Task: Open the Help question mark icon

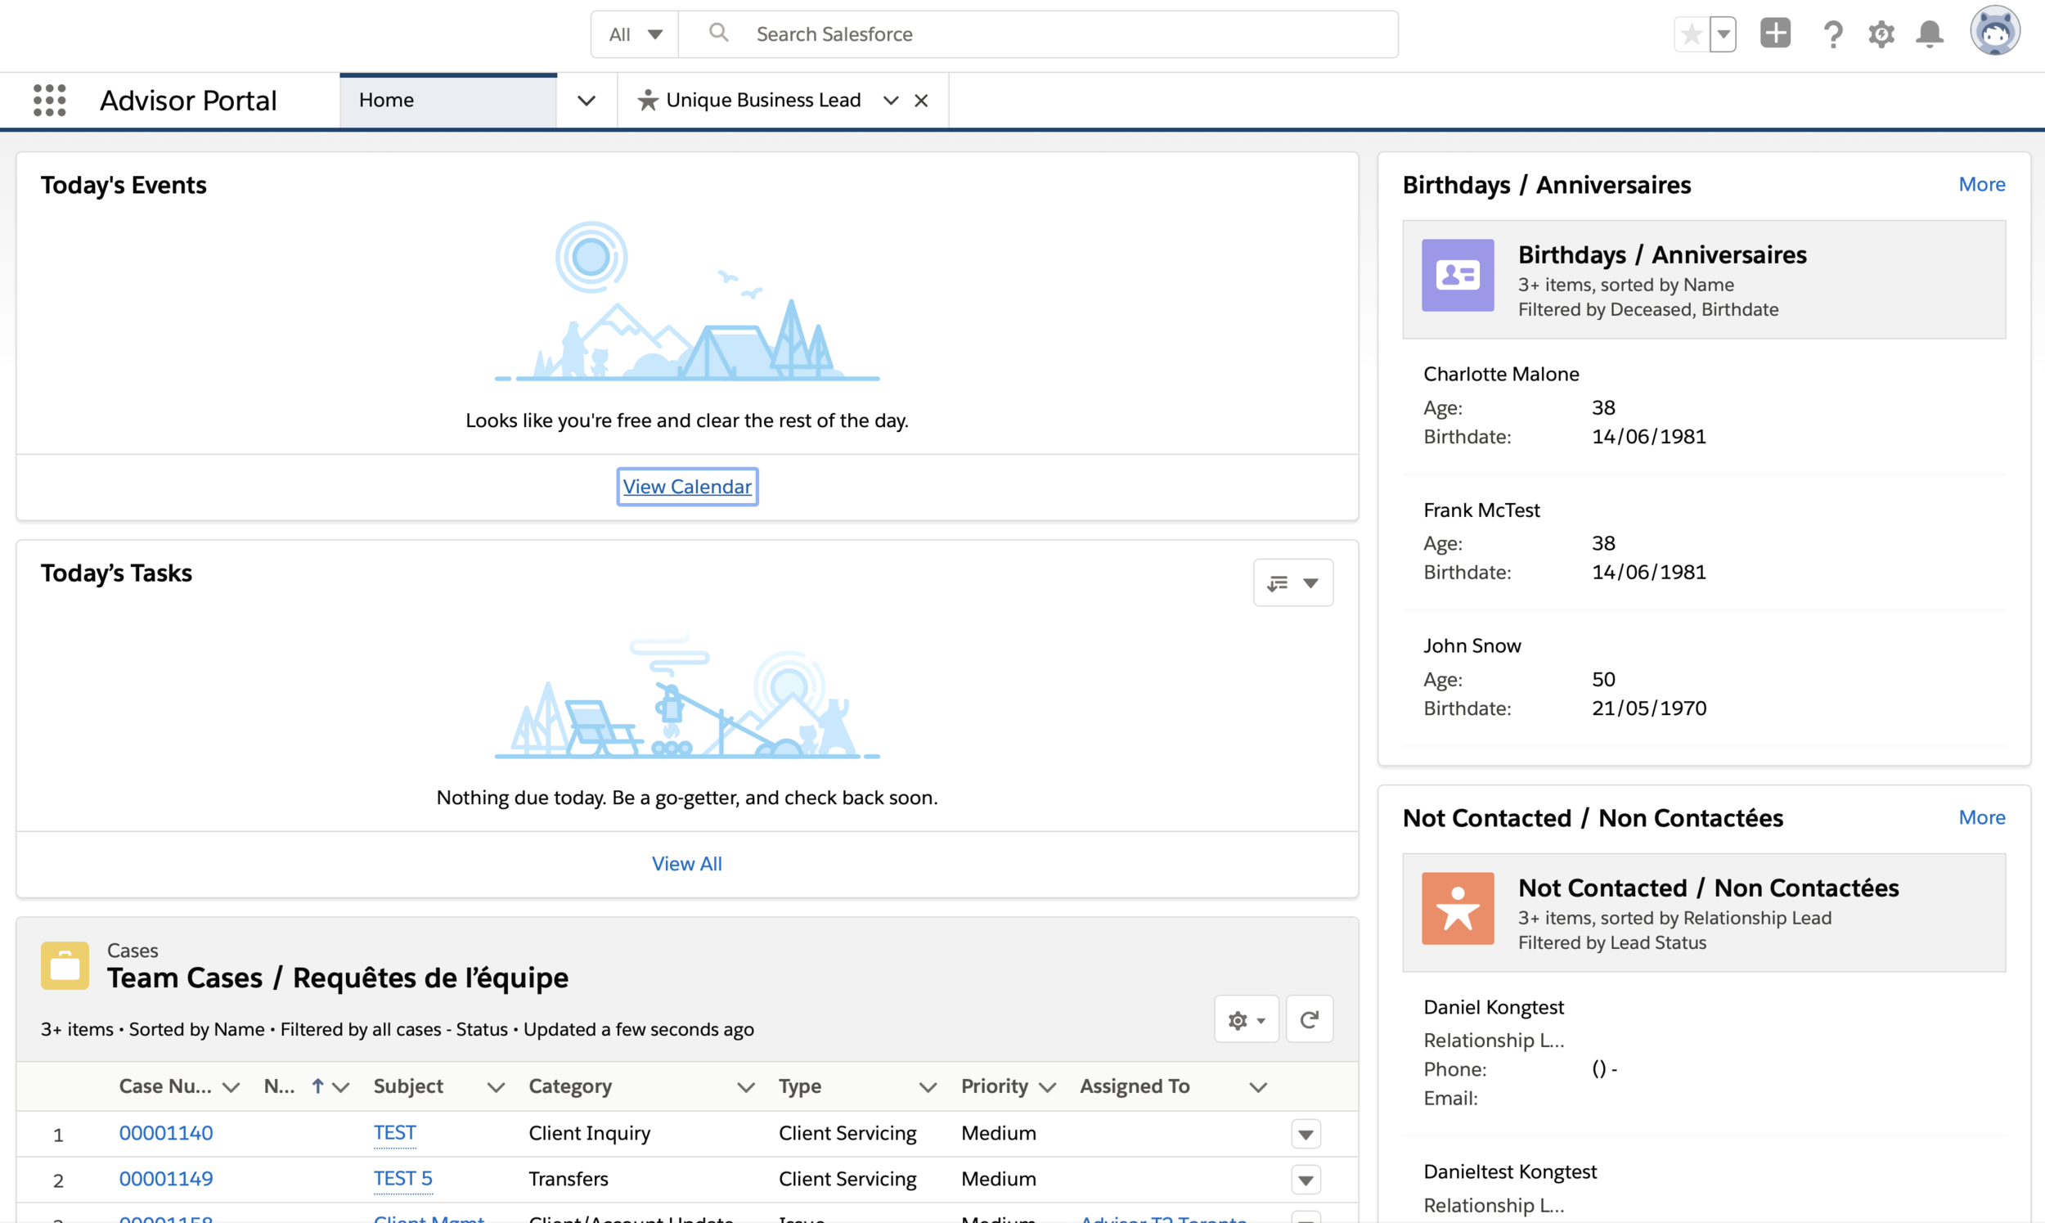Action: 1832,34
